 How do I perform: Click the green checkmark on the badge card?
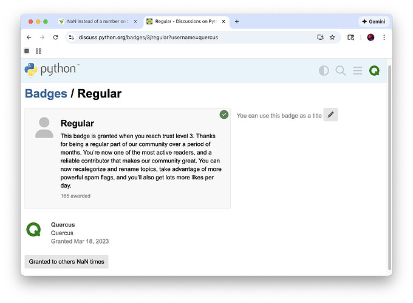pyautogui.click(x=224, y=115)
